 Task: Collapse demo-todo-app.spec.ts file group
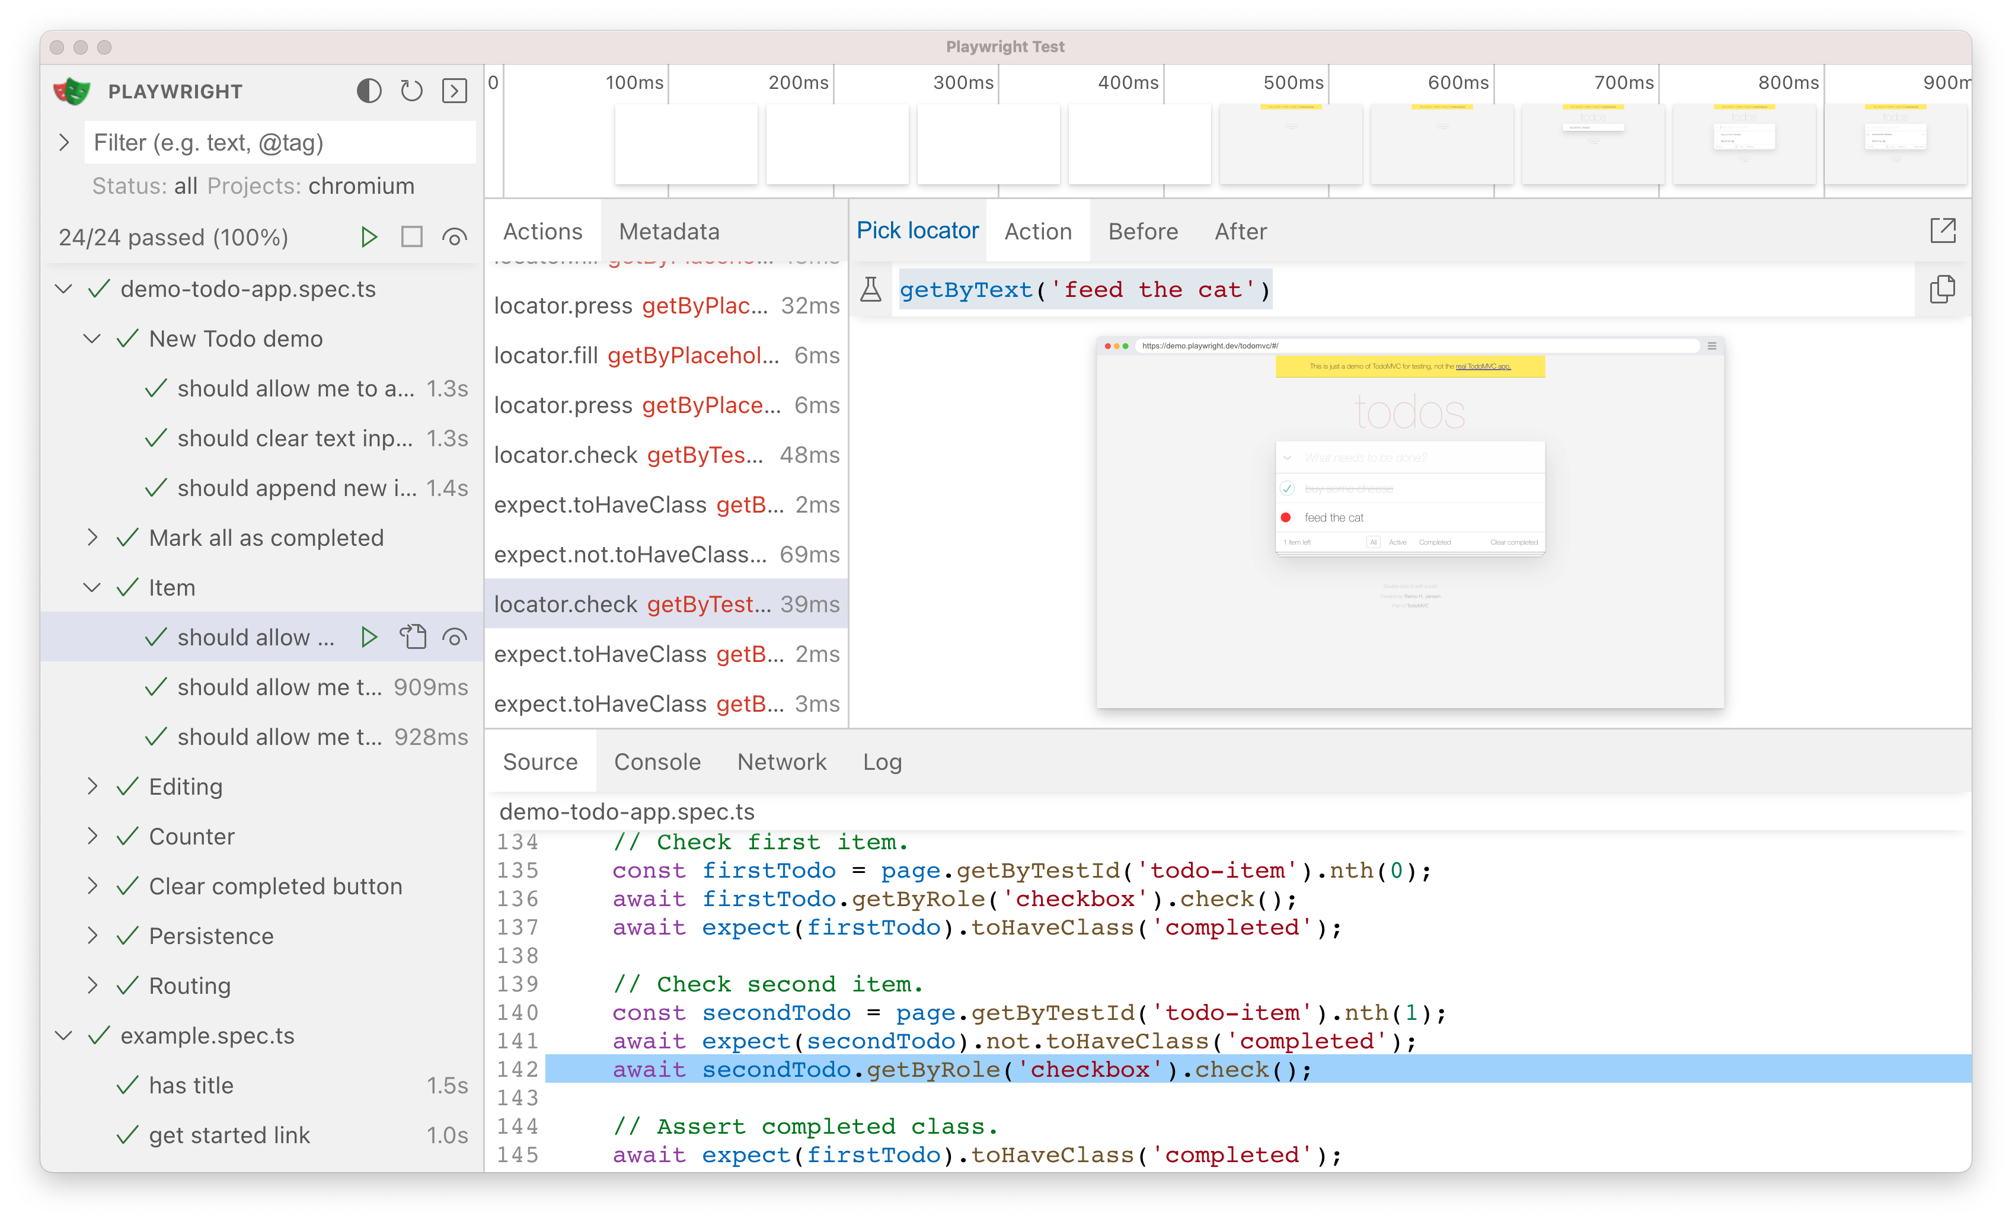point(65,288)
